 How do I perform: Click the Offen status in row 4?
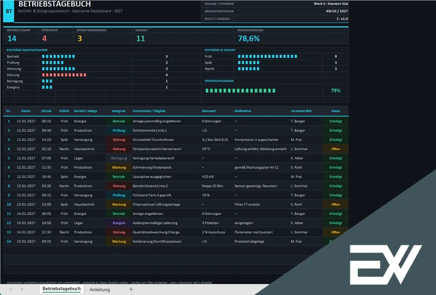point(336,149)
